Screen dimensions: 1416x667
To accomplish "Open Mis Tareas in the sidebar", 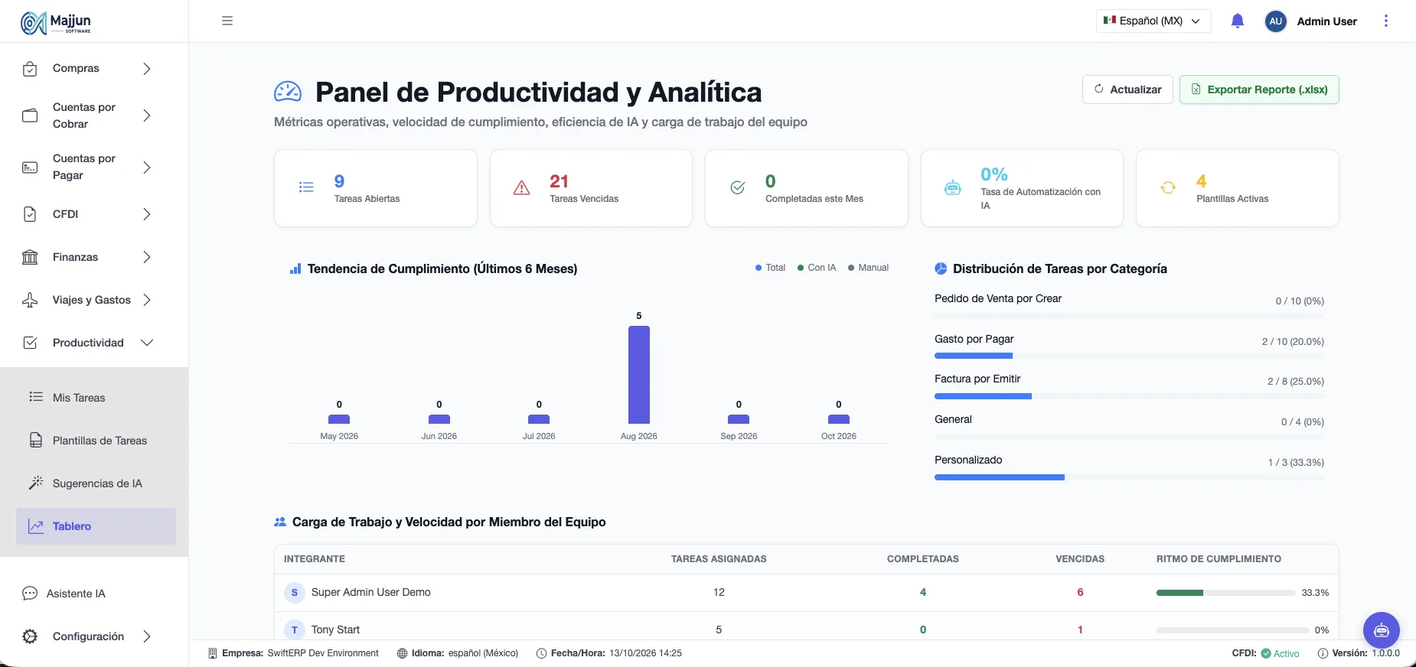I will point(96,398).
